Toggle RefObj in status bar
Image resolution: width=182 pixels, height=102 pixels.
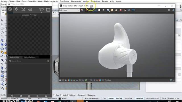pyautogui.click(x=119, y=98)
